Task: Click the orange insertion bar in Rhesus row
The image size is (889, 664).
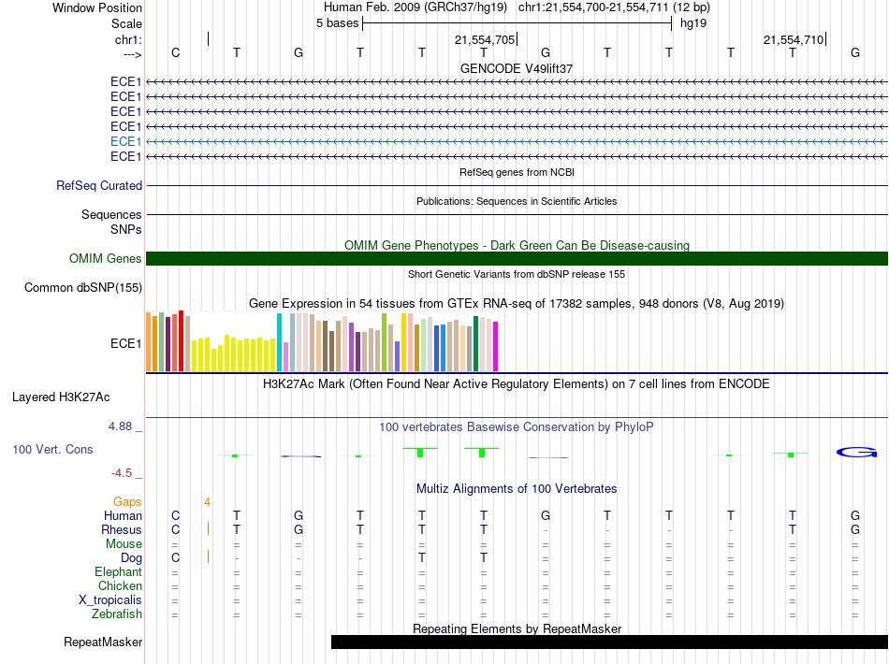Action: [x=208, y=529]
